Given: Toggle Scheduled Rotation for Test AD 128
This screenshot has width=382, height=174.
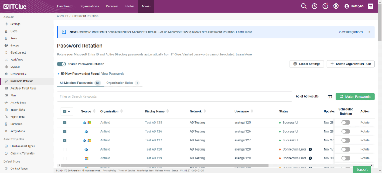Looking at the screenshot, I should 346,149.
